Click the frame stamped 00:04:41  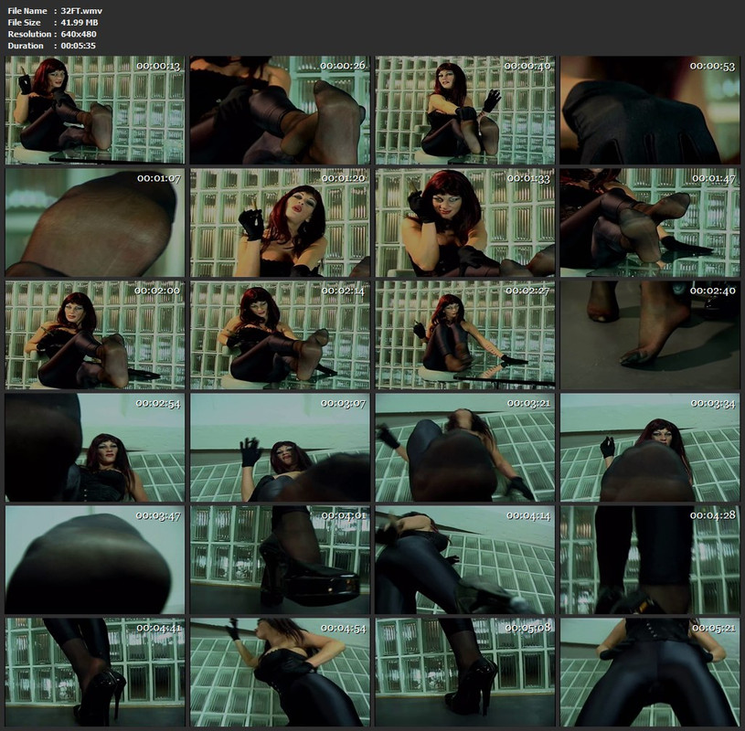tap(95, 673)
